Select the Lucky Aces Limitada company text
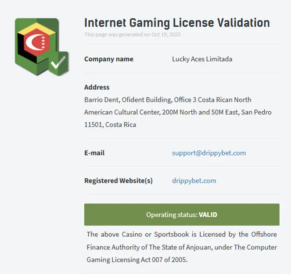Screen dimensions: 291x274 (202, 59)
